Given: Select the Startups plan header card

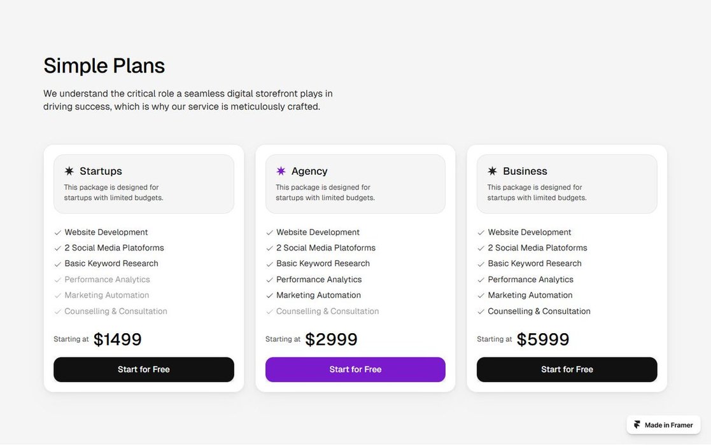Looking at the screenshot, I should 144,184.
